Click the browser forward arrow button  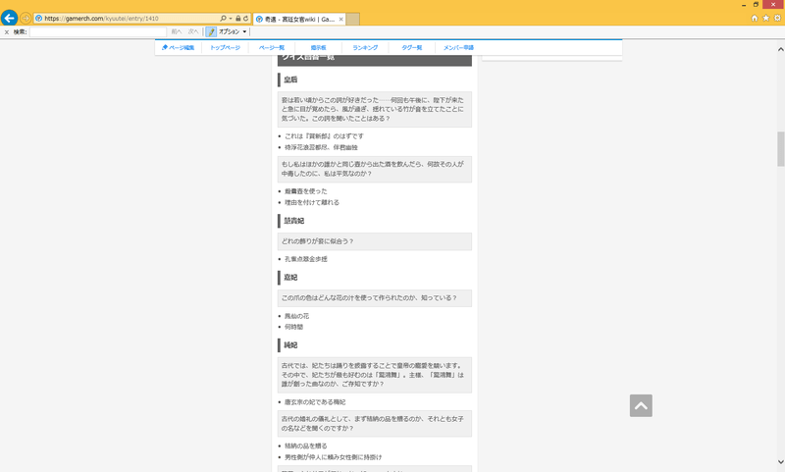[26, 18]
